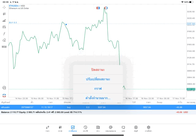
Task: Choose ปรับเปลี่ยนสถานะ (modify position) in popup
Action: point(98,79)
